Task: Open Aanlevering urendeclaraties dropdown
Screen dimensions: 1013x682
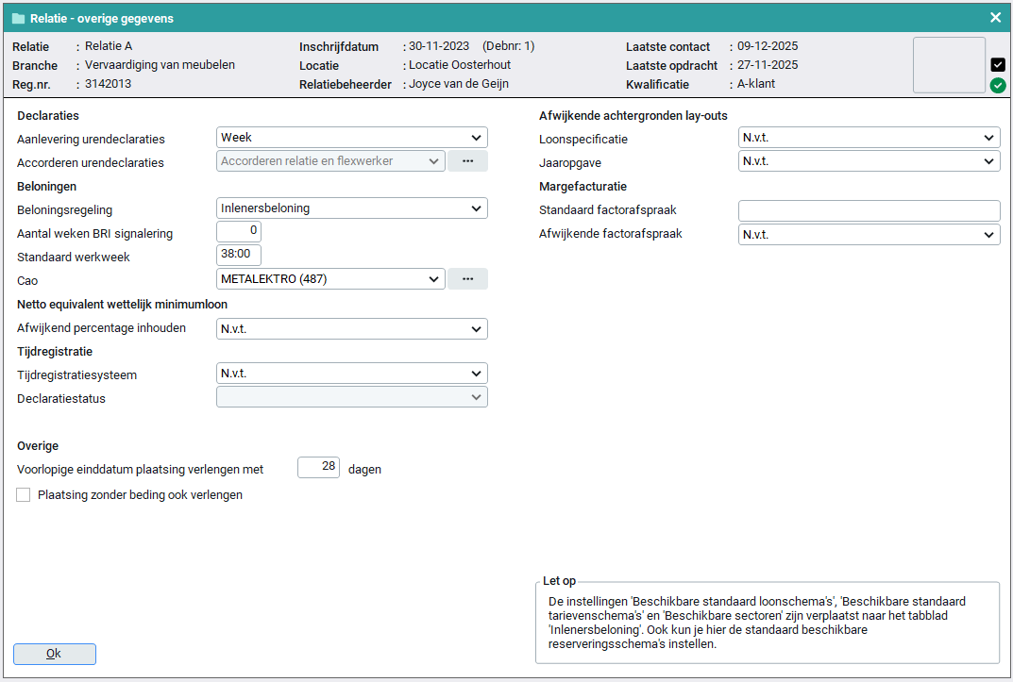Action: click(x=351, y=138)
